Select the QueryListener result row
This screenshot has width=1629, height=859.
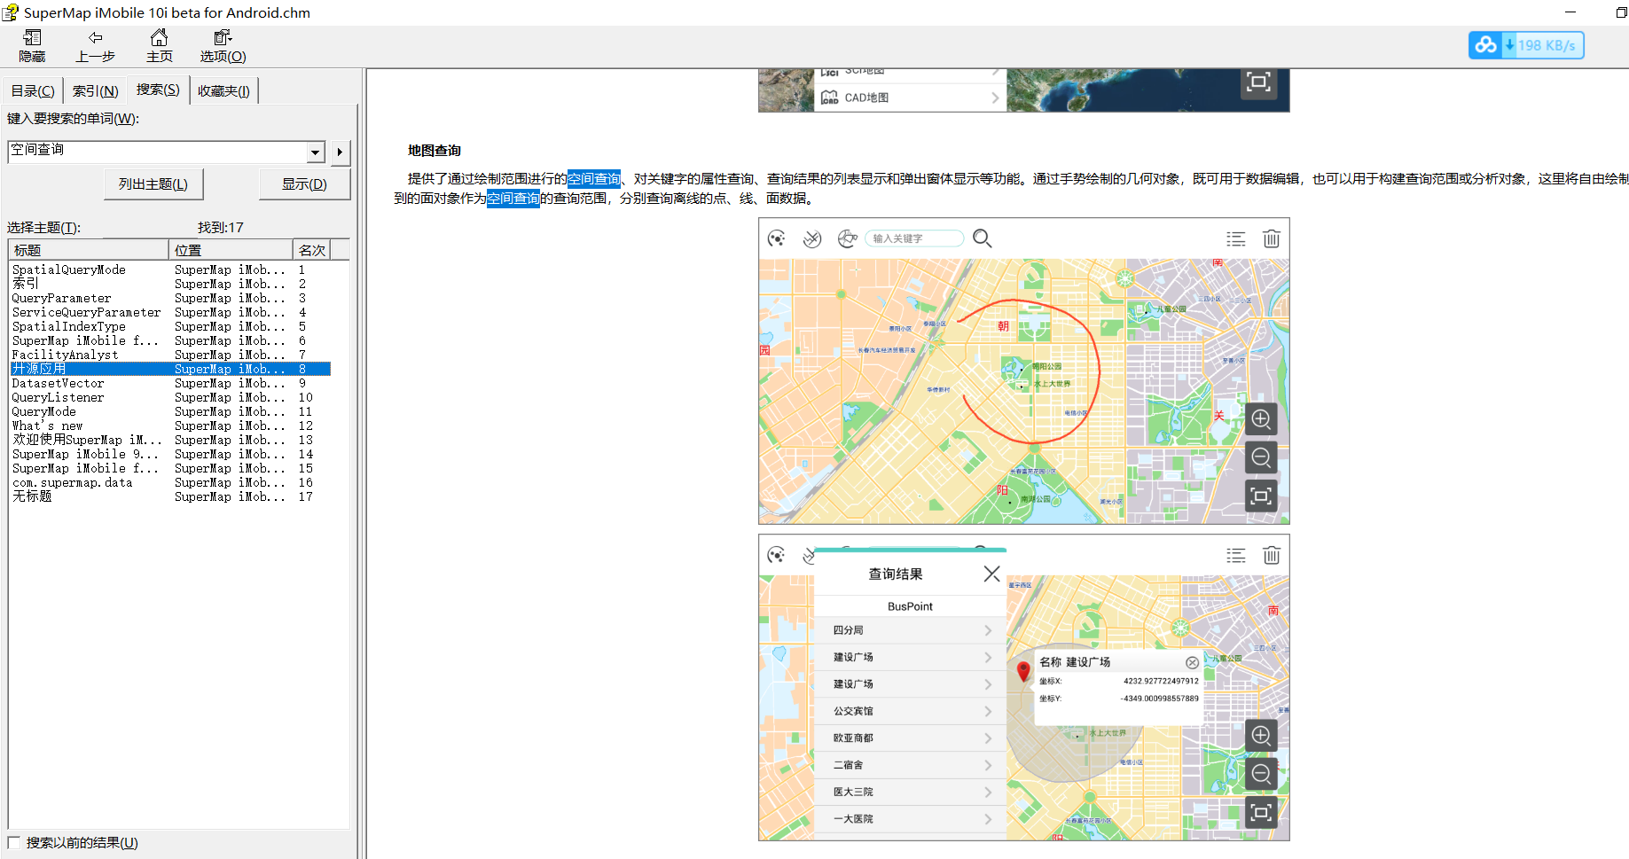coord(170,397)
